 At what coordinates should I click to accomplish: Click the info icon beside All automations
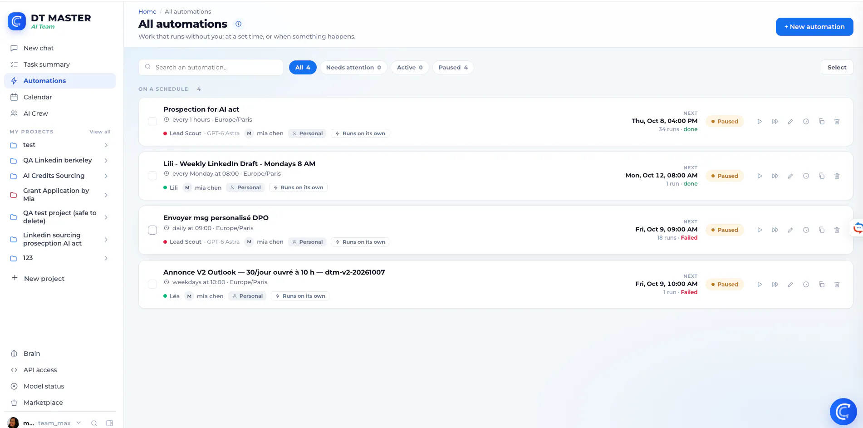[x=238, y=24]
